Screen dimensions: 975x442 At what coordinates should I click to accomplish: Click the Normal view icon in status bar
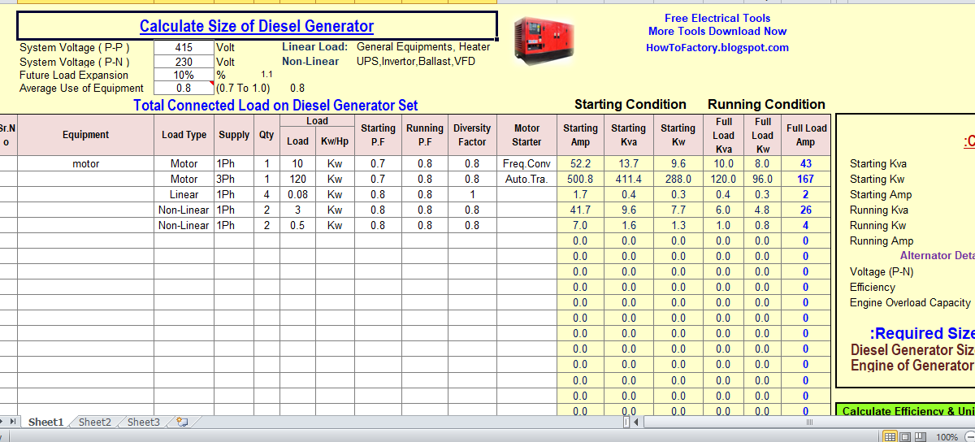[890, 437]
